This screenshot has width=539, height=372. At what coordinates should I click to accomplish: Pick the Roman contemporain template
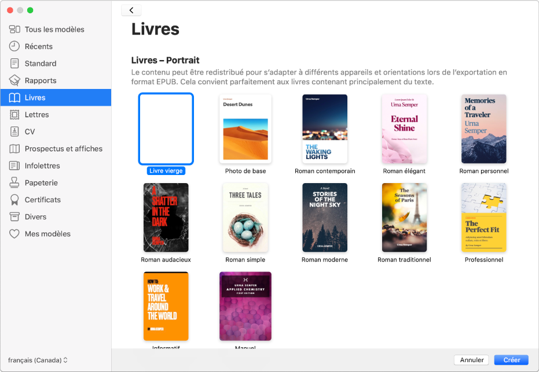point(325,129)
